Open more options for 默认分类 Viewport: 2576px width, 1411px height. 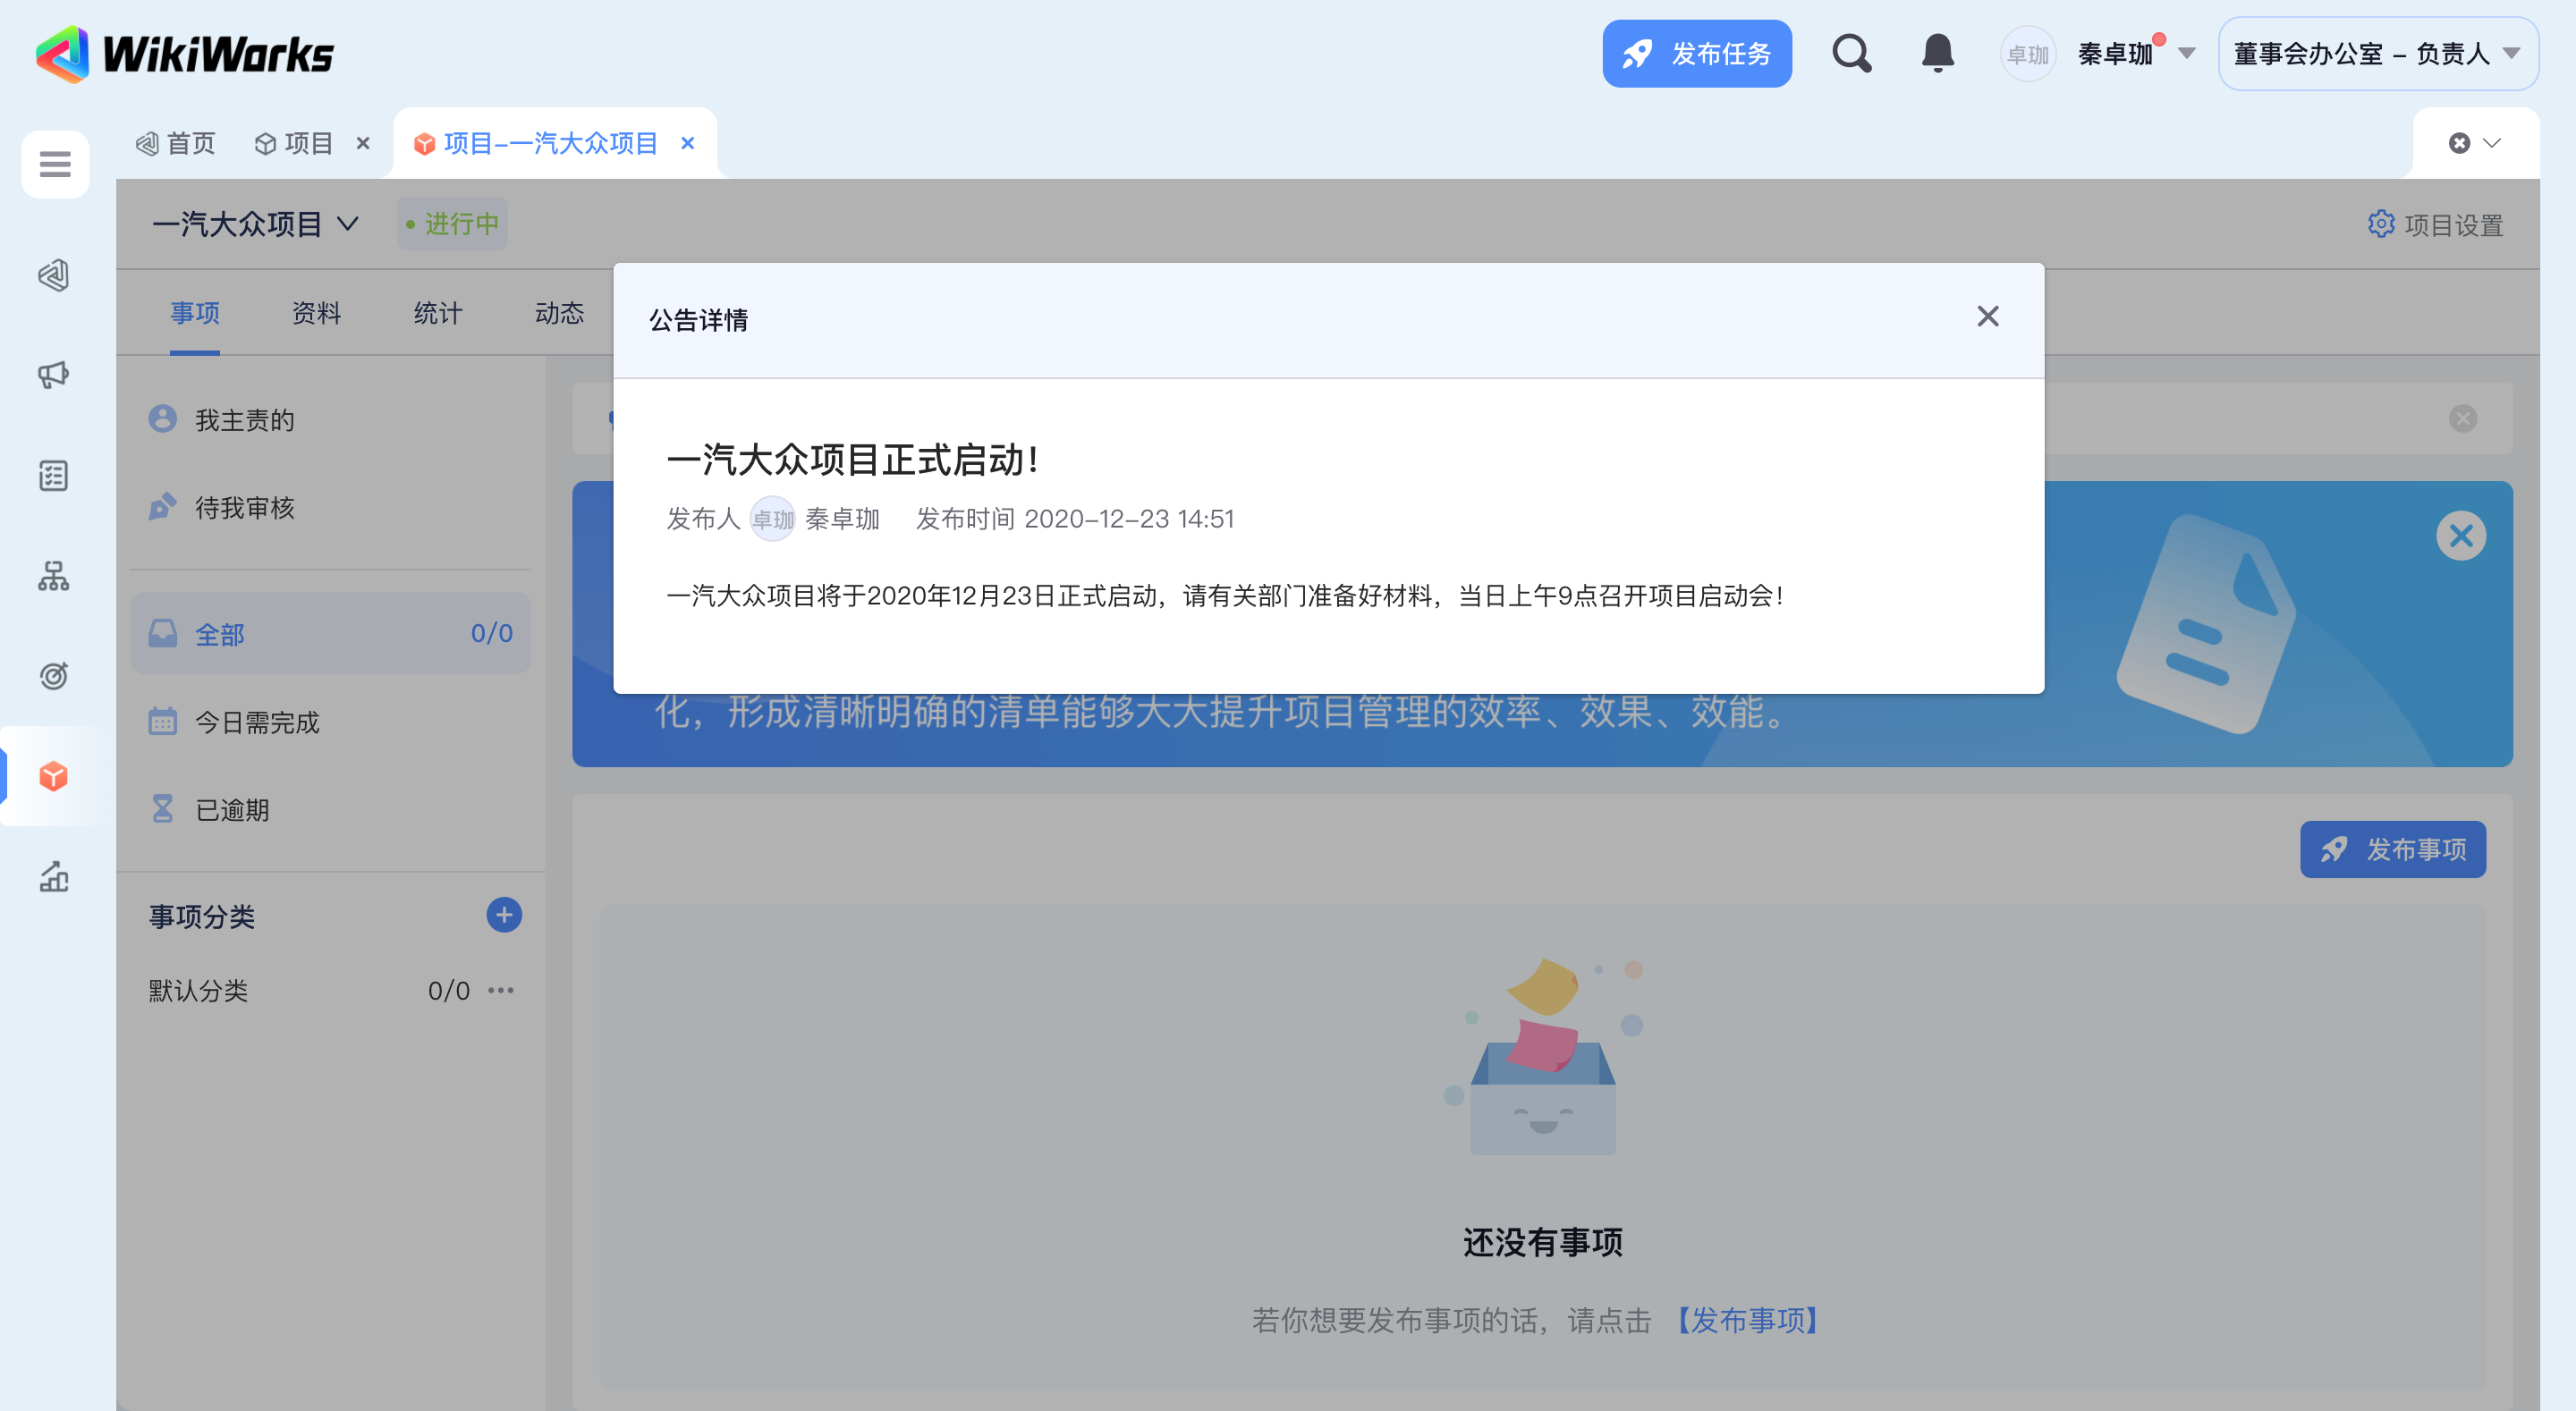point(501,990)
